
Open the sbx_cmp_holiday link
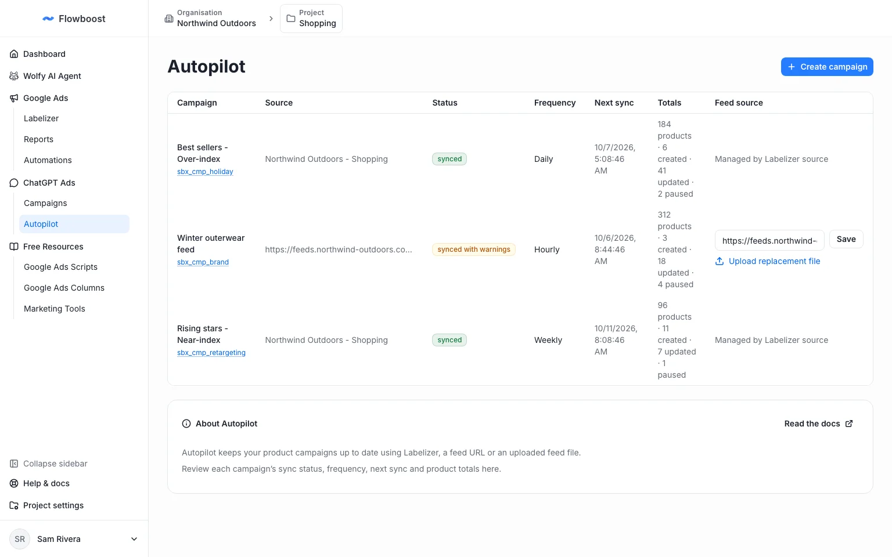coord(205,172)
